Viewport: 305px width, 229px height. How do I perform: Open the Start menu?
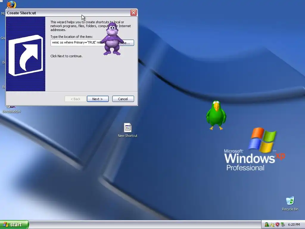click(14, 225)
